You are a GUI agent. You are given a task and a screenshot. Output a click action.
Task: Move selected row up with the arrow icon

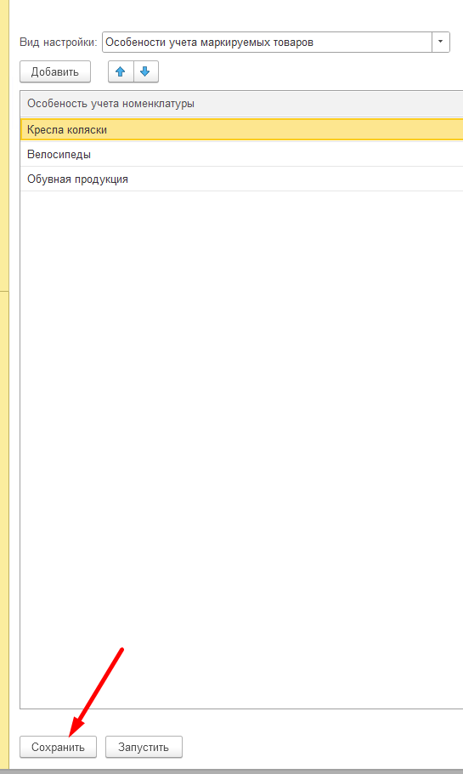pyautogui.click(x=121, y=71)
